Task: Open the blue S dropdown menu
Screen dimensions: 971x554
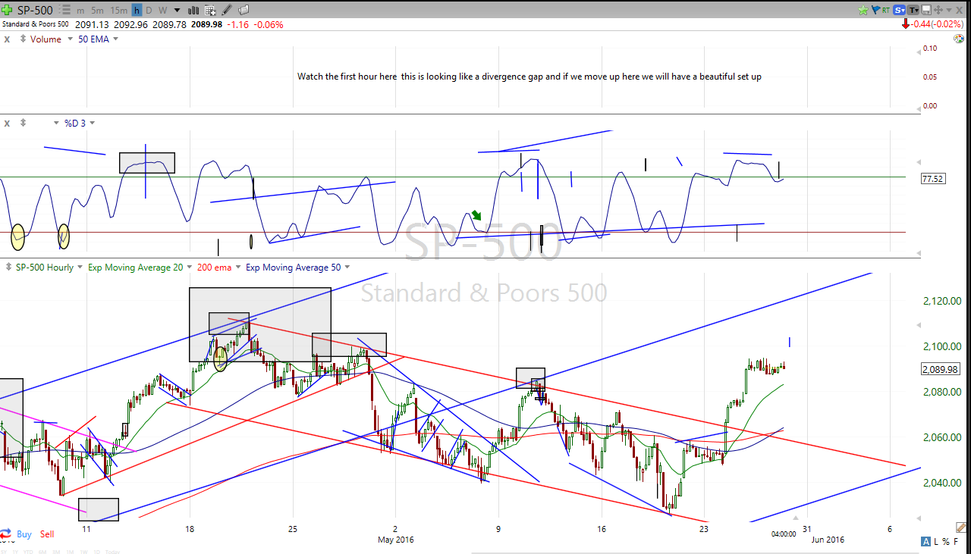Action: point(900,11)
